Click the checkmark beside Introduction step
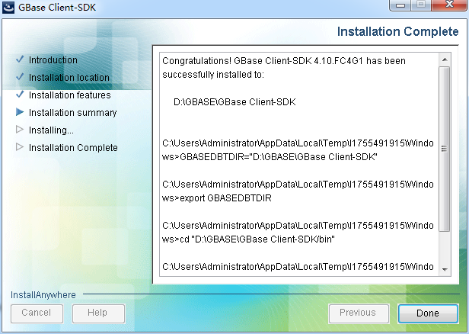The width and height of the screenshot is (469, 334). pos(19,59)
